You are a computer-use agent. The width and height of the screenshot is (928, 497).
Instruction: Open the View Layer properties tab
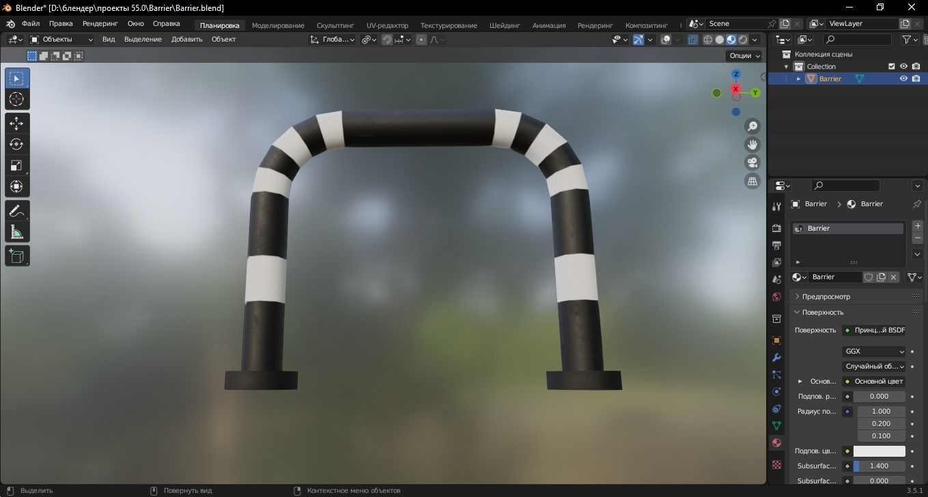click(x=776, y=262)
